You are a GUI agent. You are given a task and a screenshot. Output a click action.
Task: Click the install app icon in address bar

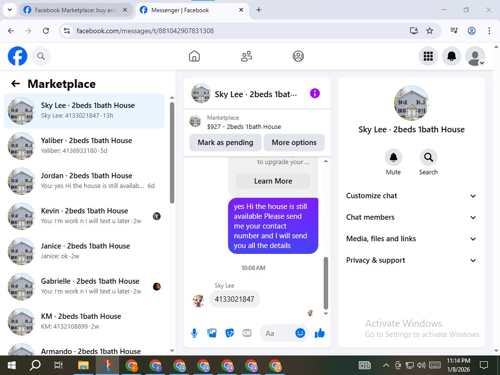[x=414, y=31]
